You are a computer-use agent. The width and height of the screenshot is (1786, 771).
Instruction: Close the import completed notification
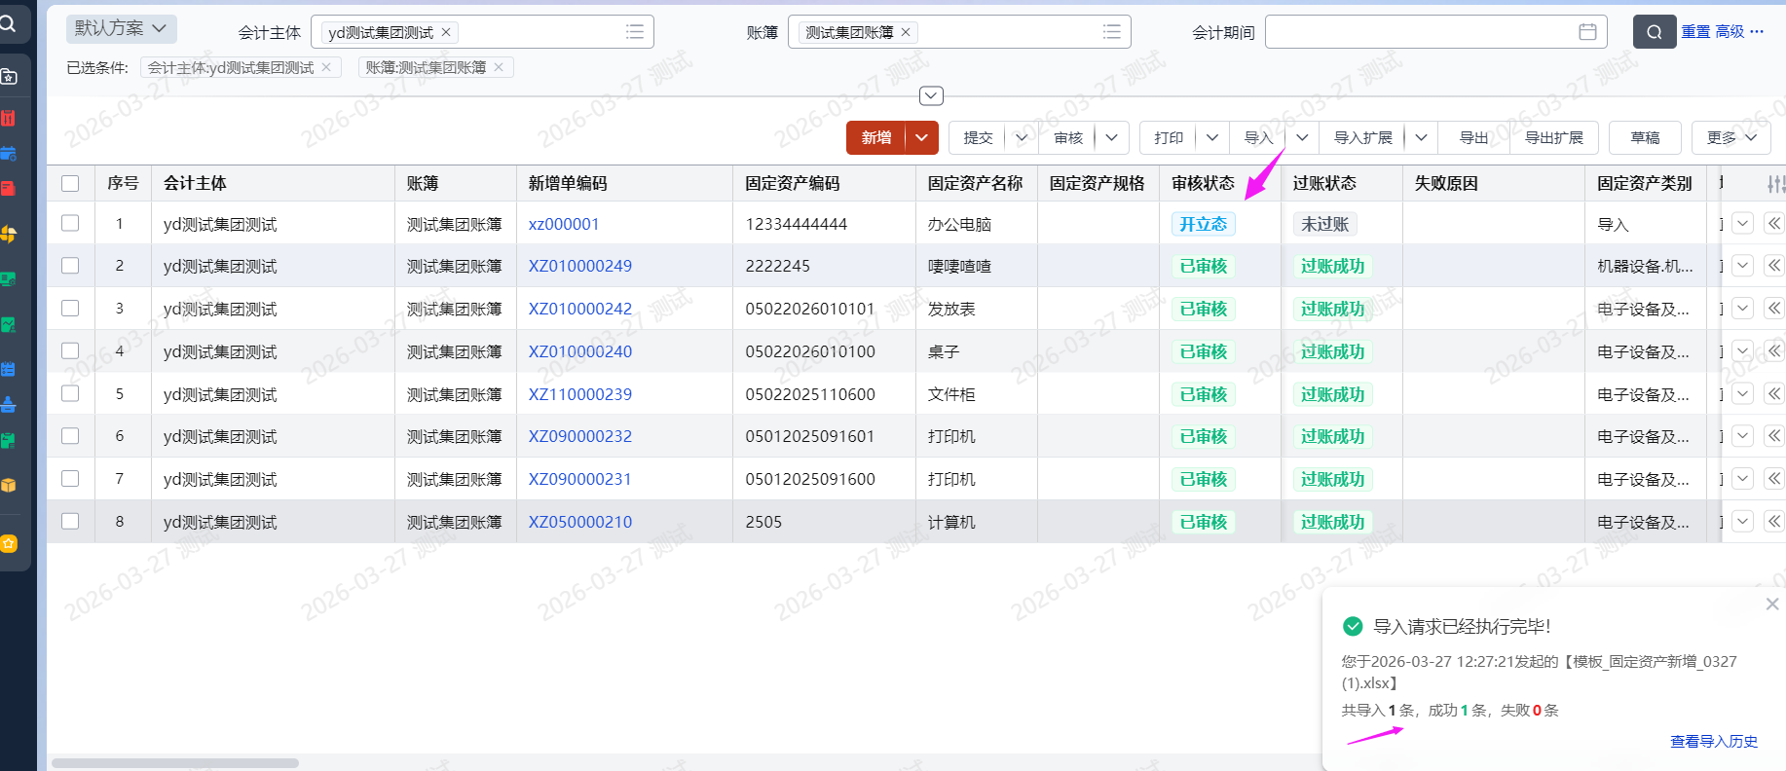[1772, 605]
